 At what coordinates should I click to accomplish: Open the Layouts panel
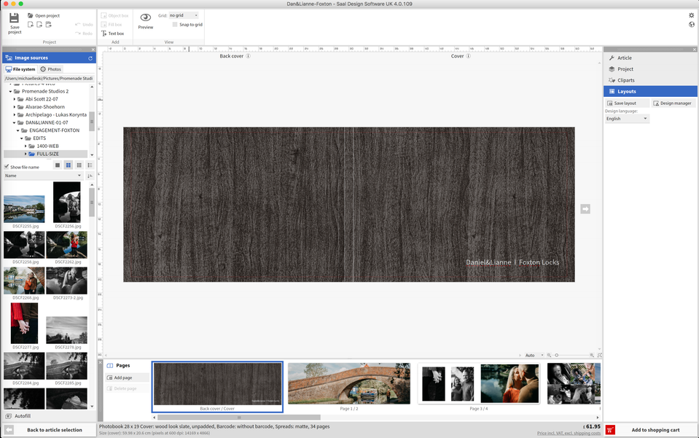650,91
